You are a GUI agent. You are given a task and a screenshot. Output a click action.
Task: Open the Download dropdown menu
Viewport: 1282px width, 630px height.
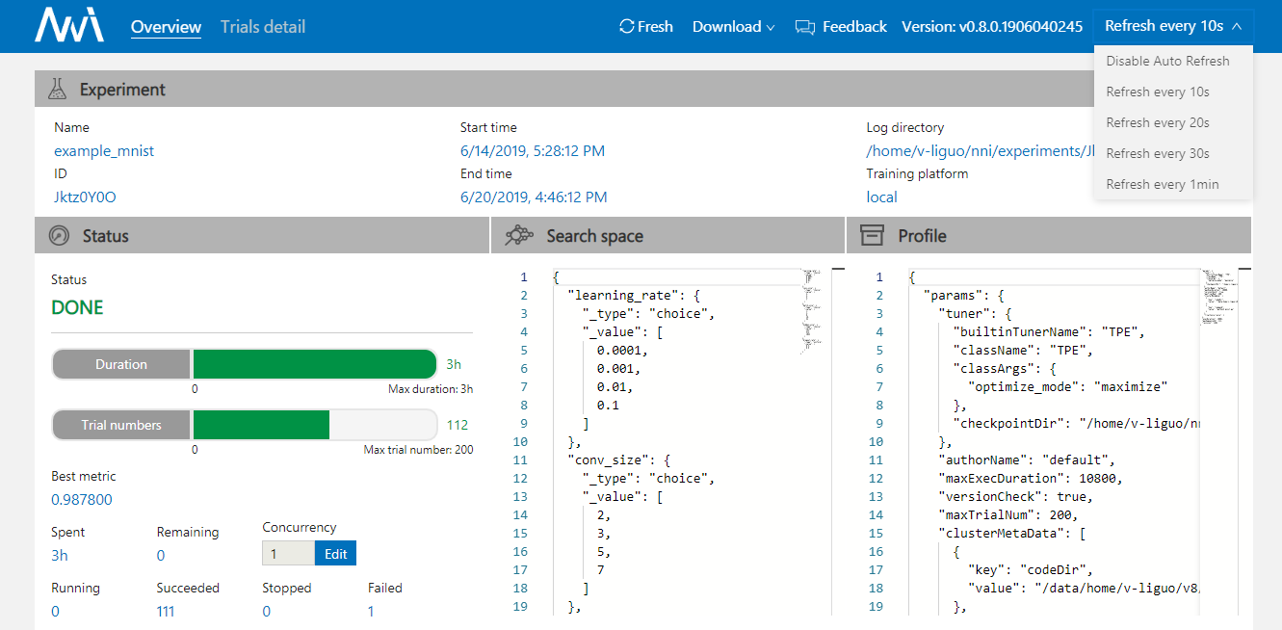pyautogui.click(x=733, y=27)
